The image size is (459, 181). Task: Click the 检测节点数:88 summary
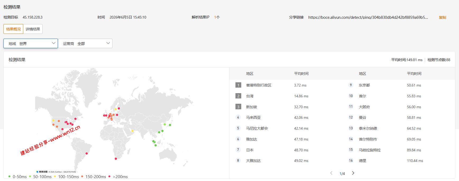click(439, 60)
